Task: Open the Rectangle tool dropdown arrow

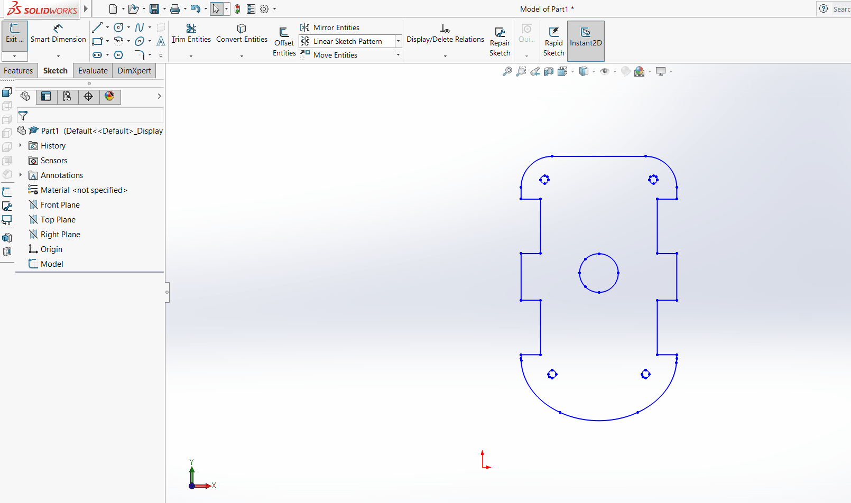Action: pyautogui.click(x=107, y=41)
